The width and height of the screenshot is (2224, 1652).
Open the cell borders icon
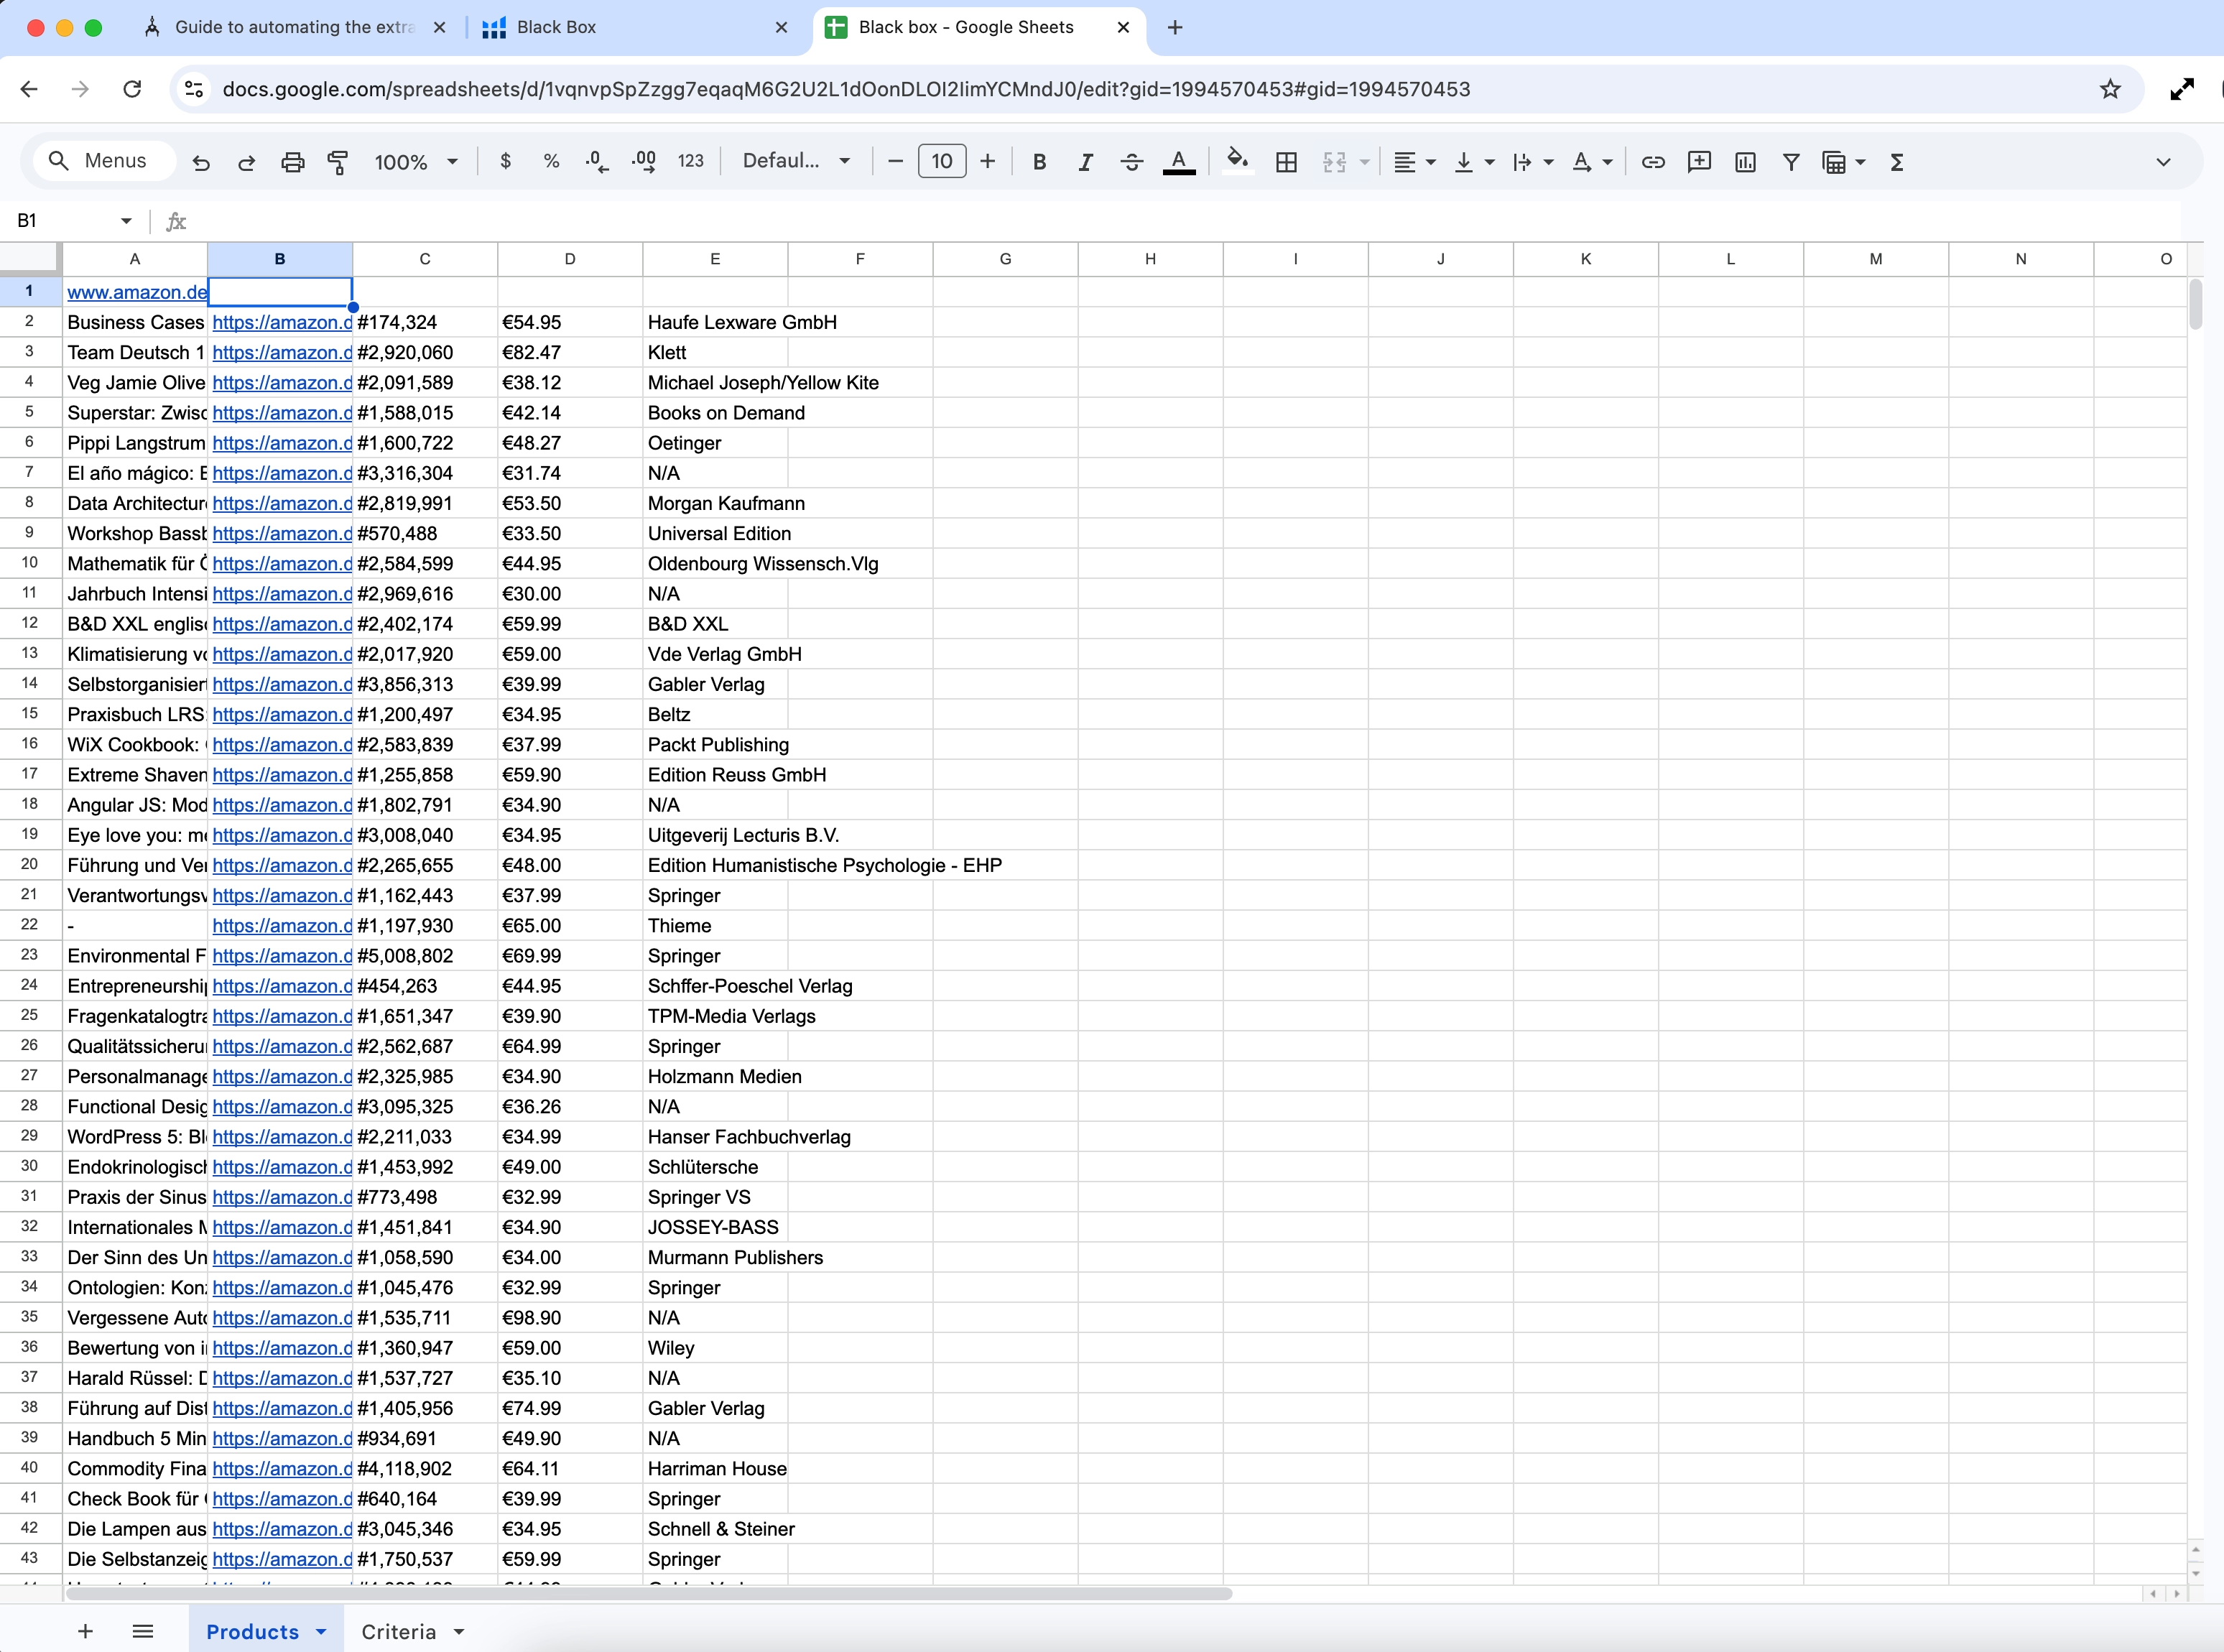click(1286, 162)
